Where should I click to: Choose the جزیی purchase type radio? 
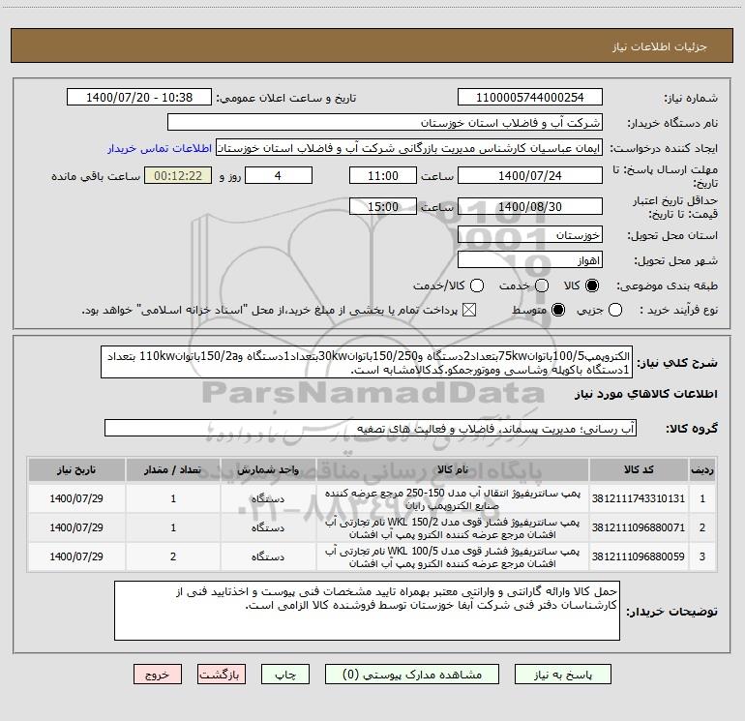click(615, 310)
